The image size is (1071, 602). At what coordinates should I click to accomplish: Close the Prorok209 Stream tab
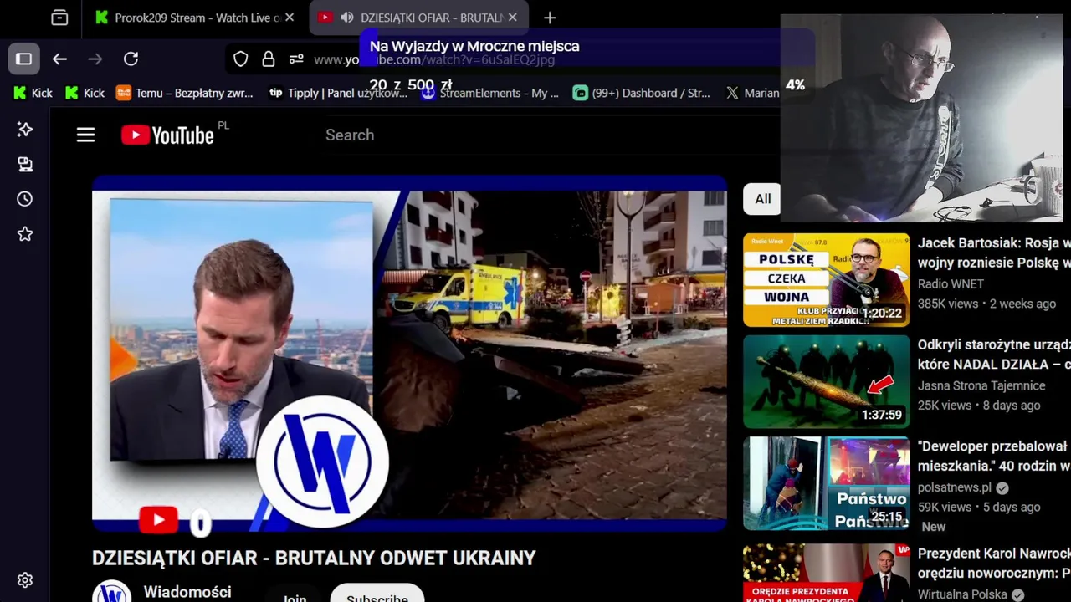point(290,18)
